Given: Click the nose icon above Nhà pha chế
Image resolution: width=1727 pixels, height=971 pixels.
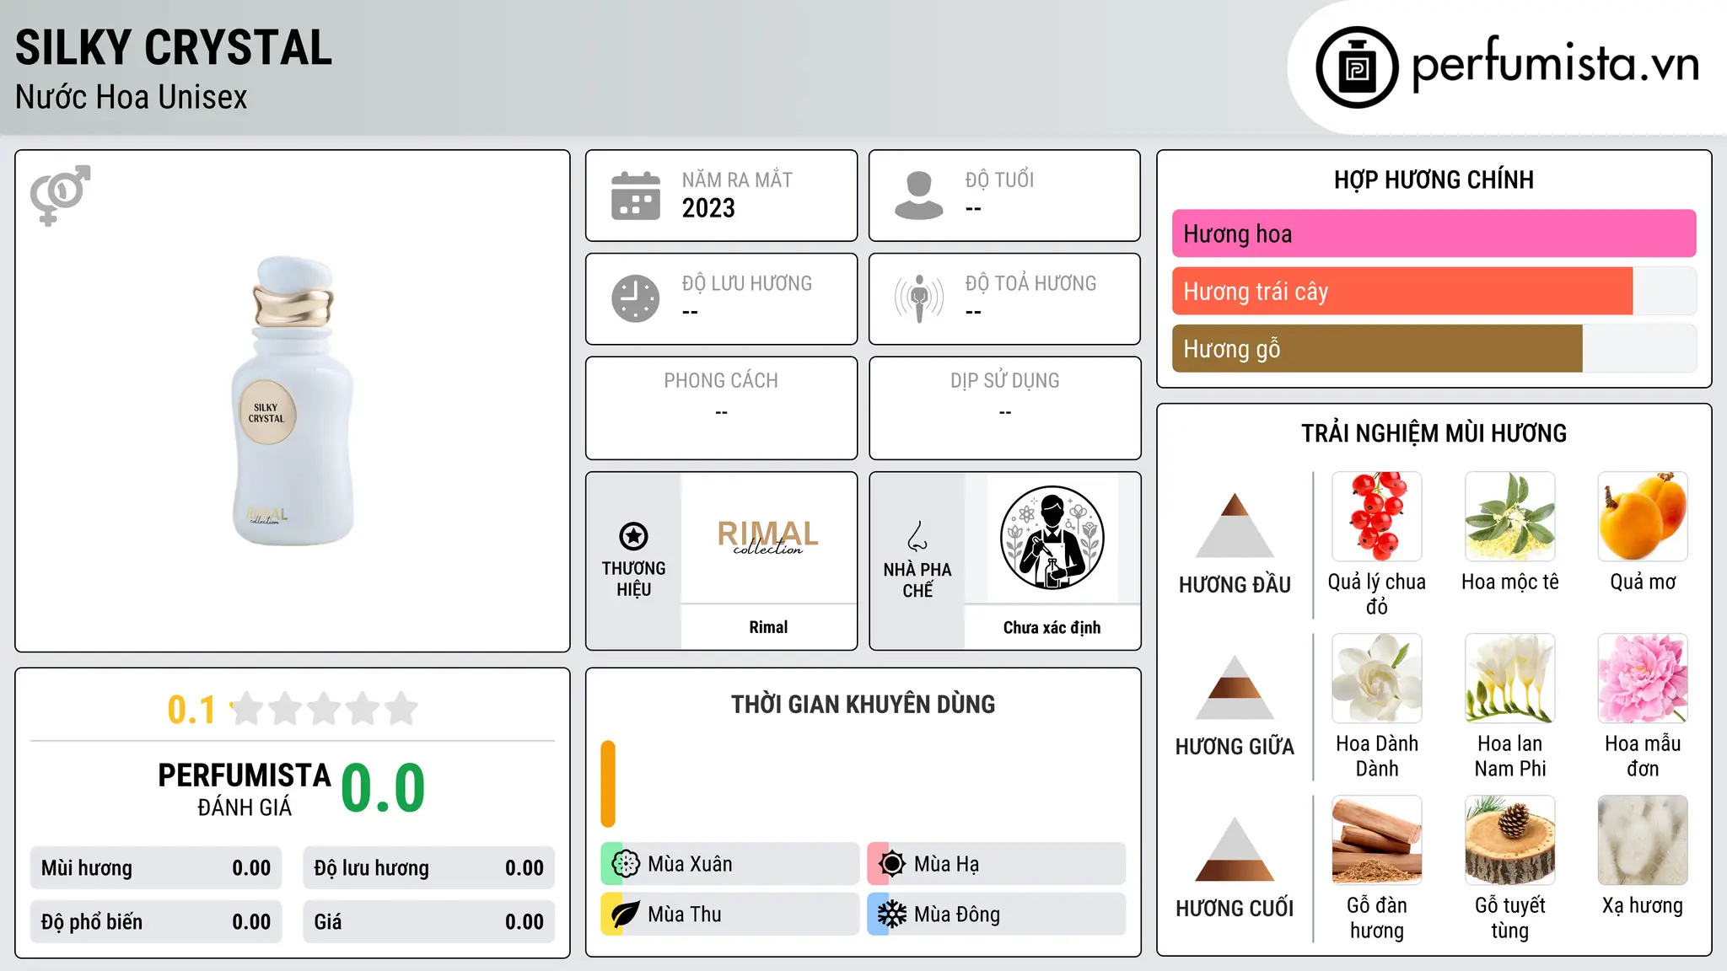Looking at the screenshot, I should [917, 536].
